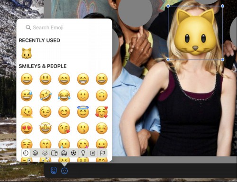Toggle the emoji picker smiley button
This screenshot has width=237, height=182.
[64, 171]
